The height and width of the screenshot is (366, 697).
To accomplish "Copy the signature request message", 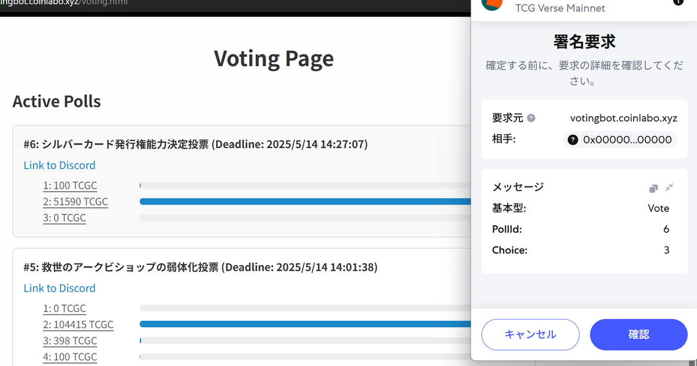I will 653,188.
